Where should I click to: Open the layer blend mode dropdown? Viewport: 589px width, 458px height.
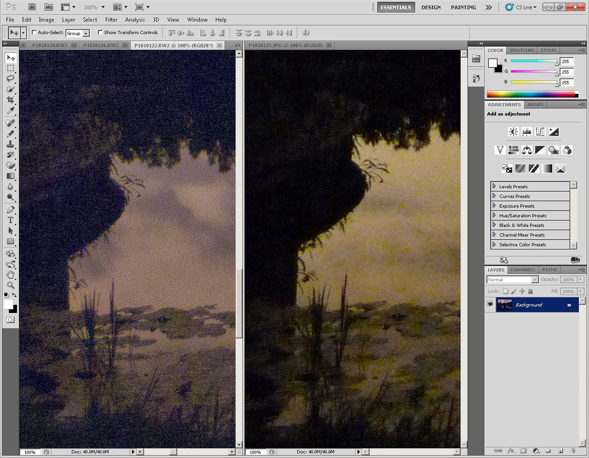[x=513, y=279]
